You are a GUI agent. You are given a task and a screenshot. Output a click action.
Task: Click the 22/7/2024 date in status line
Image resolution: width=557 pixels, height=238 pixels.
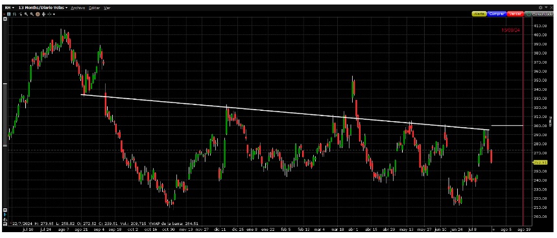[22, 224]
